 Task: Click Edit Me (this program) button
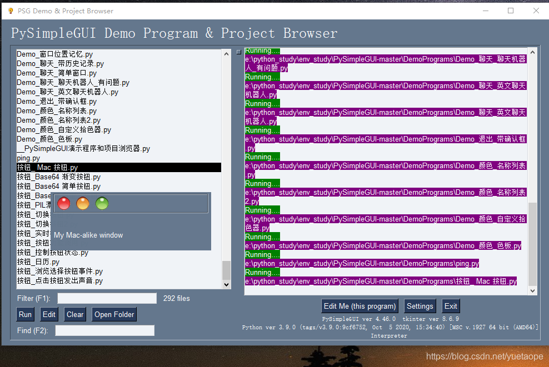pos(360,306)
